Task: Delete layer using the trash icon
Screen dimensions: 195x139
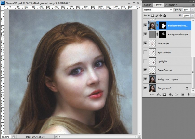Action: pyautogui.click(x=188, y=95)
